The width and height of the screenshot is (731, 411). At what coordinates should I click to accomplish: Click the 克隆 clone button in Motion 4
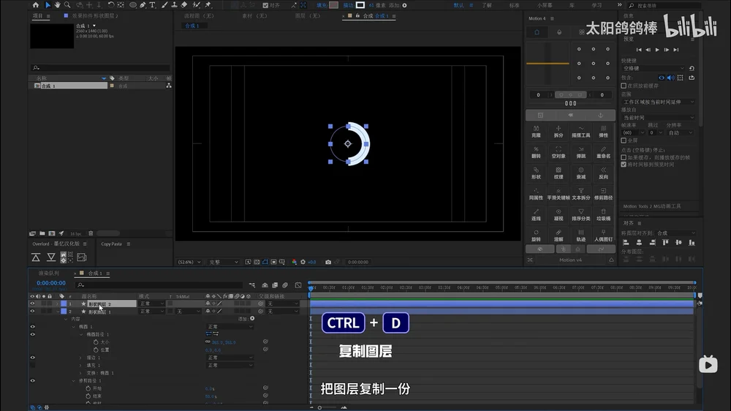click(x=536, y=132)
